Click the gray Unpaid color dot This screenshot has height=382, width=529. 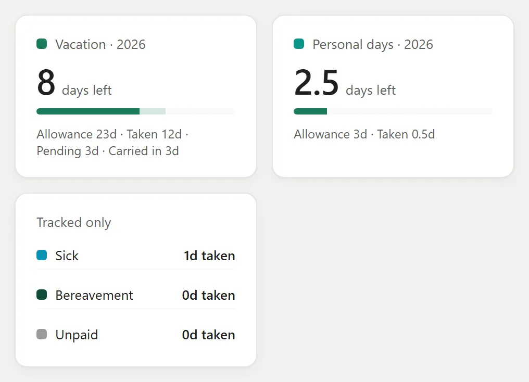pos(42,334)
